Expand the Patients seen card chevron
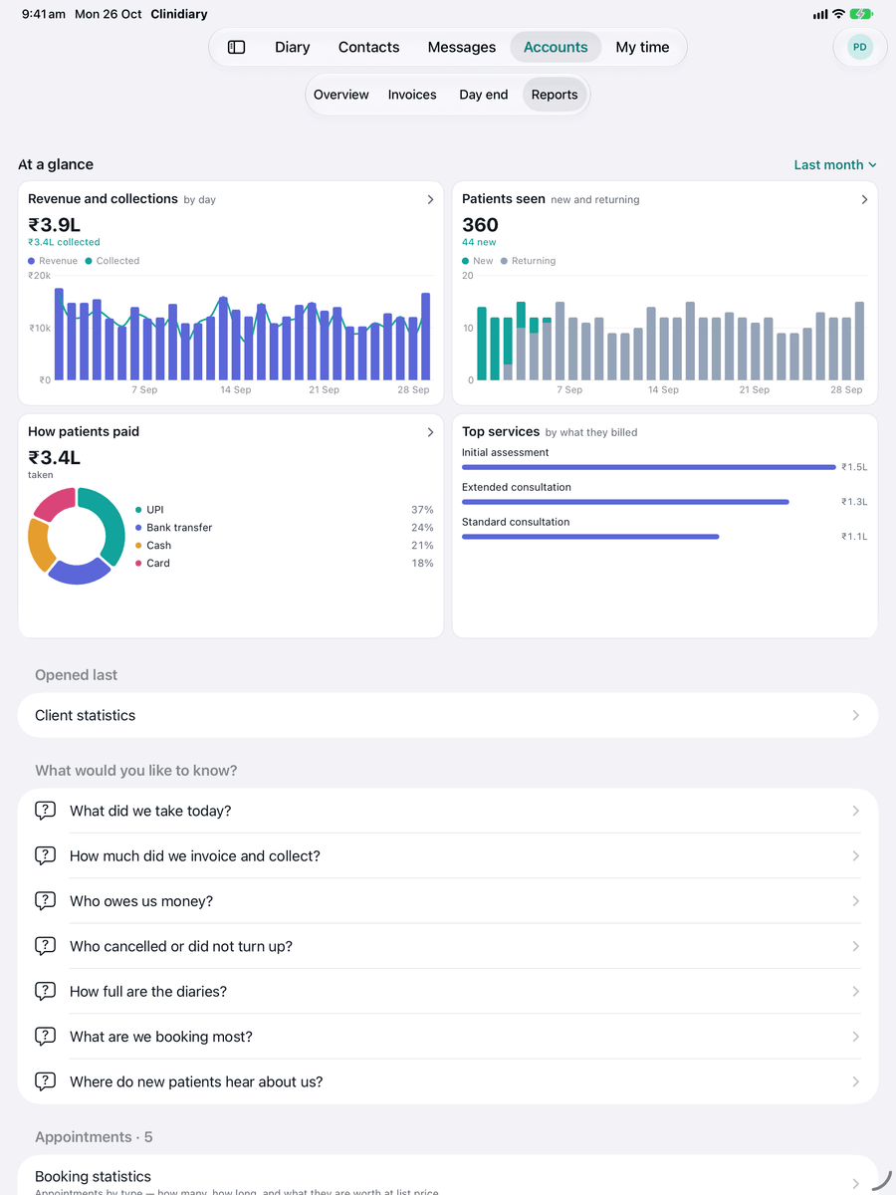The width and height of the screenshot is (896, 1195). pos(864,199)
